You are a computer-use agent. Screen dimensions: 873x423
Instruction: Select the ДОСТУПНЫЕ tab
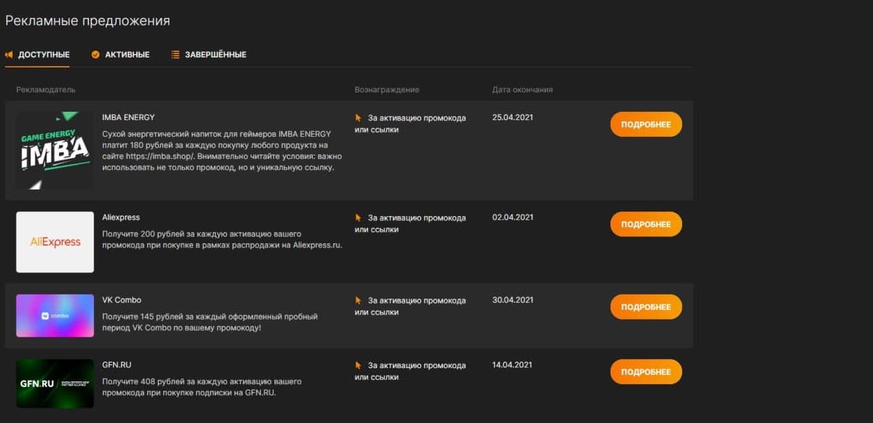click(x=43, y=55)
